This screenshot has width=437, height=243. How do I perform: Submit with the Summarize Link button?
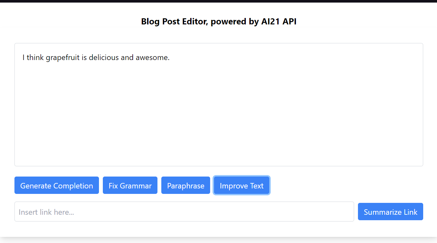pyautogui.click(x=390, y=212)
